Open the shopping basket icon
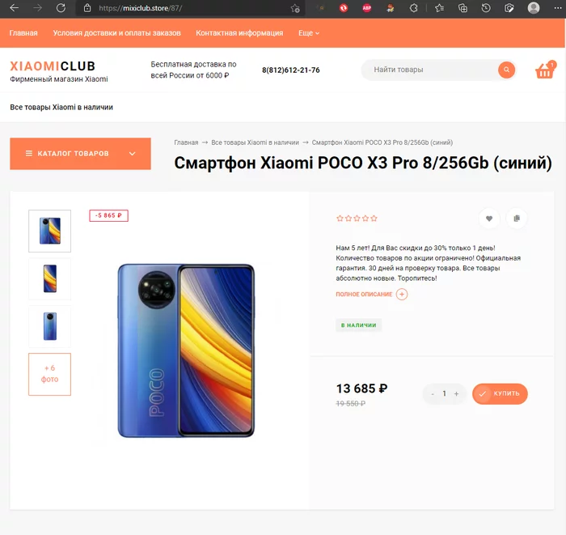Image resolution: width=566 pixels, height=535 pixels. 545,70
